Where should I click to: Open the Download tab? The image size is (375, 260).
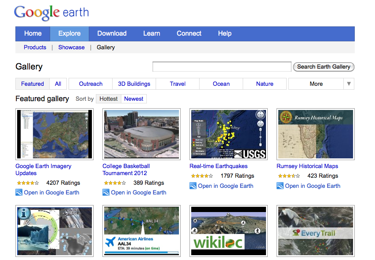tap(112, 33)
